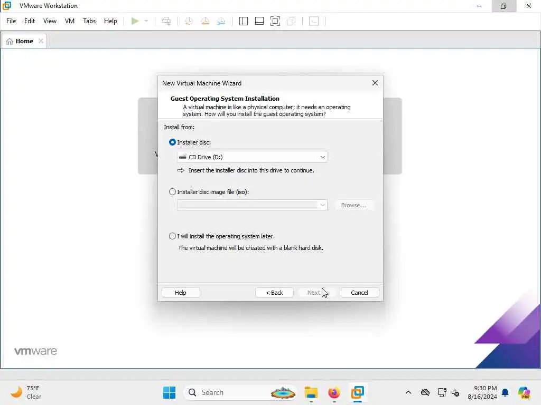The image size is (541, 405).
Task: Open the View menu
Action: pos(50,21)
